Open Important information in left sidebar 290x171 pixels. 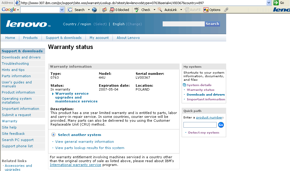click(x=20, y=109)
